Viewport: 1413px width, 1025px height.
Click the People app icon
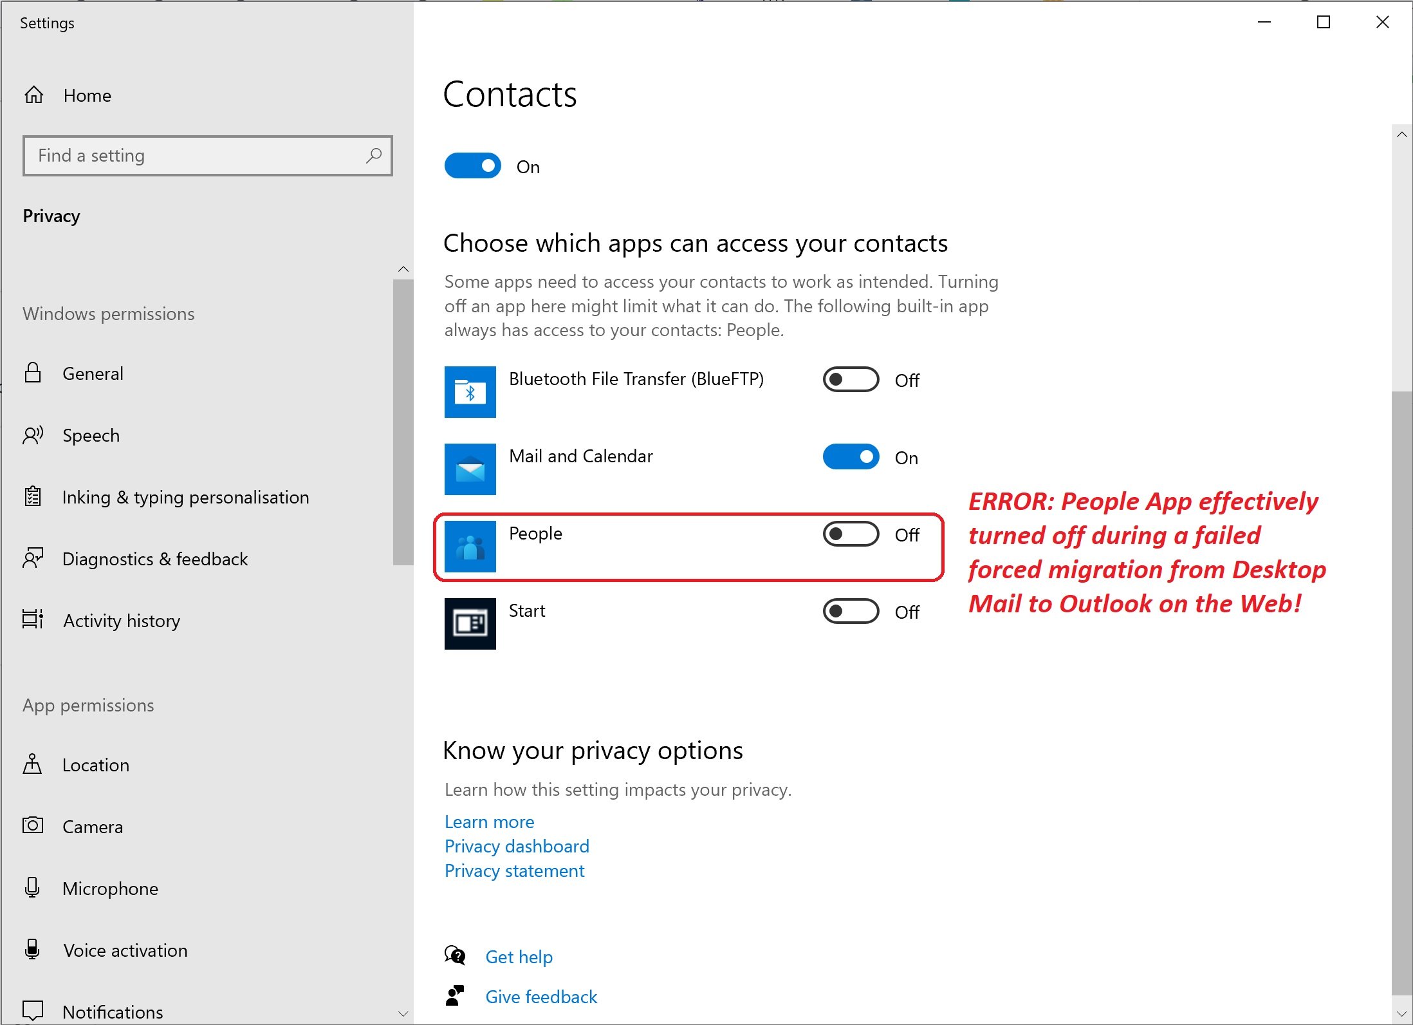(x=470, y=547)
